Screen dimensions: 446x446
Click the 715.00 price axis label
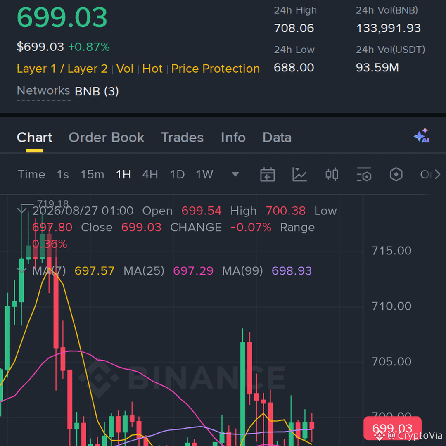(391, 251)
